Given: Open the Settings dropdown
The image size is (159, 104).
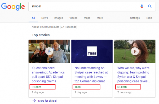Looking at the screenshot, I should (x=135, y=18).
